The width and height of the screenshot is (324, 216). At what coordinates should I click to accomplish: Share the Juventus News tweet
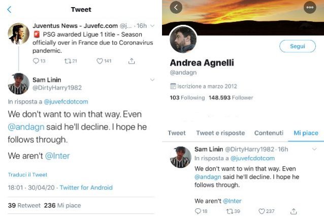[x=132, y=61]
